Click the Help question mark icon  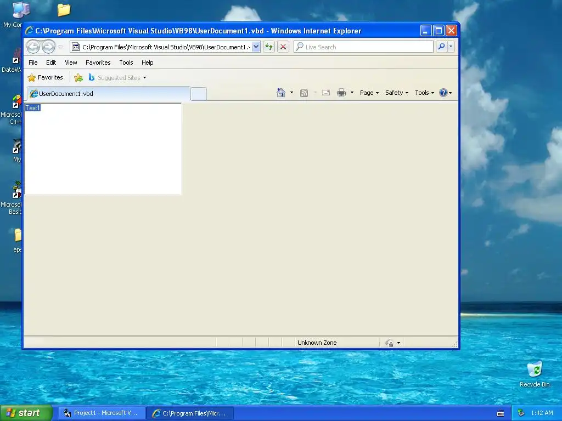(443, 93)
